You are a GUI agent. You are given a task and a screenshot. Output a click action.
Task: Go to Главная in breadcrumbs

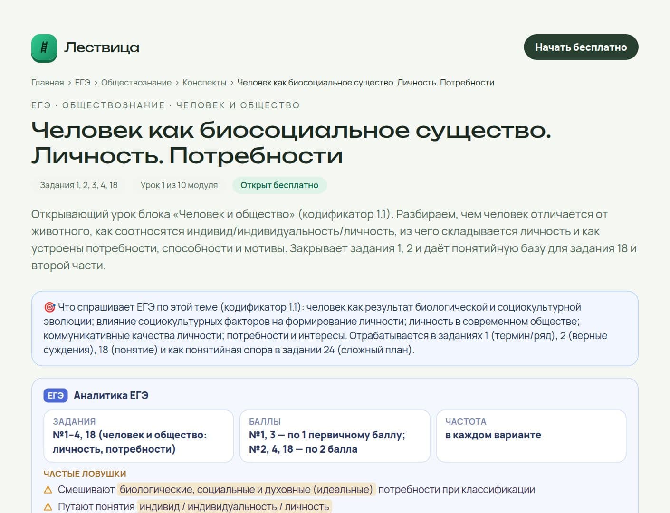click(48, 83)
